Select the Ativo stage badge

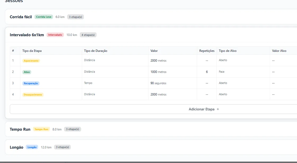click(x=27, y=72)
